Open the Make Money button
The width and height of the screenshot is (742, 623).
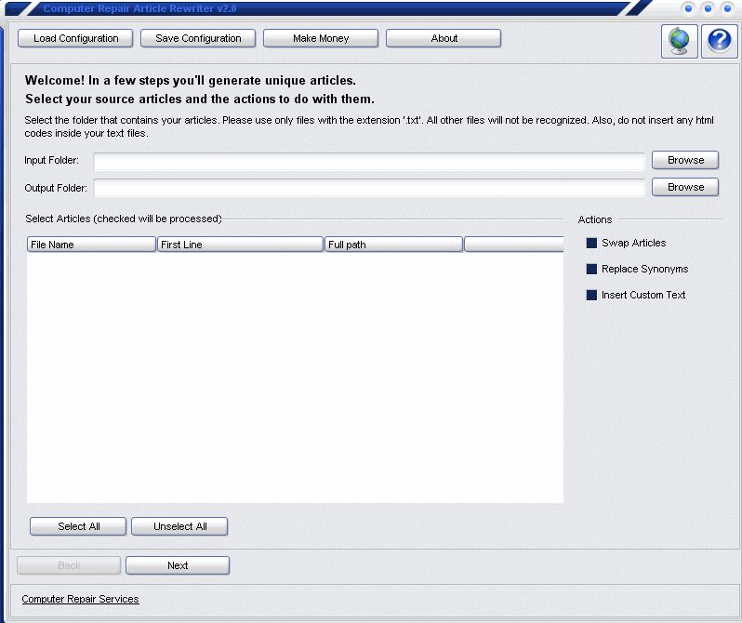(321, 38)
